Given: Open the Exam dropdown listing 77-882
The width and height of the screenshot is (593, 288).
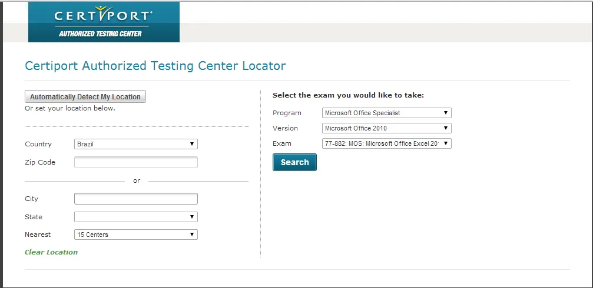Looking at the screenshot, I should point(386,143).
